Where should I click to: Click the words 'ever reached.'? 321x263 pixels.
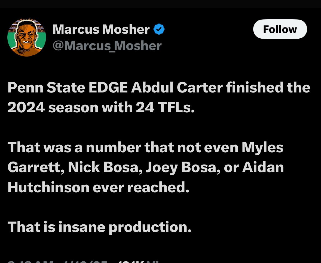tap(141, 187)
